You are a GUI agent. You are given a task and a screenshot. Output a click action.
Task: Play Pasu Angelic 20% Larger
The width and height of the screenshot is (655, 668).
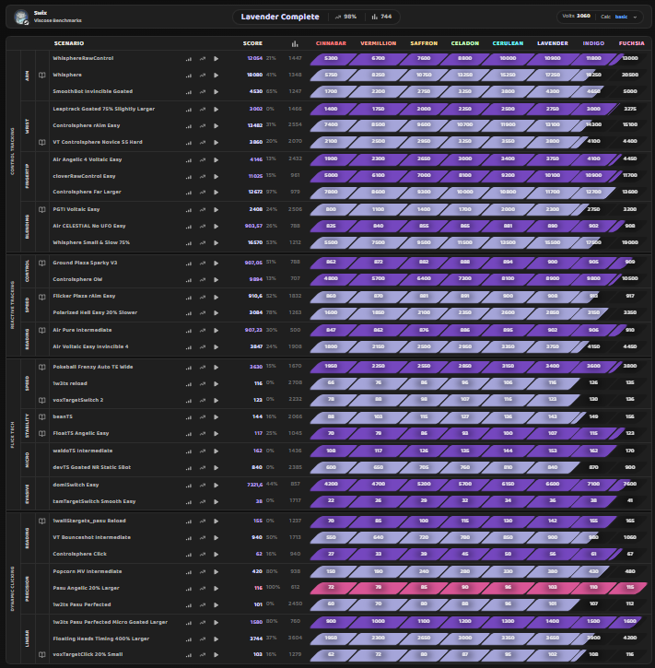coord(216,589)
